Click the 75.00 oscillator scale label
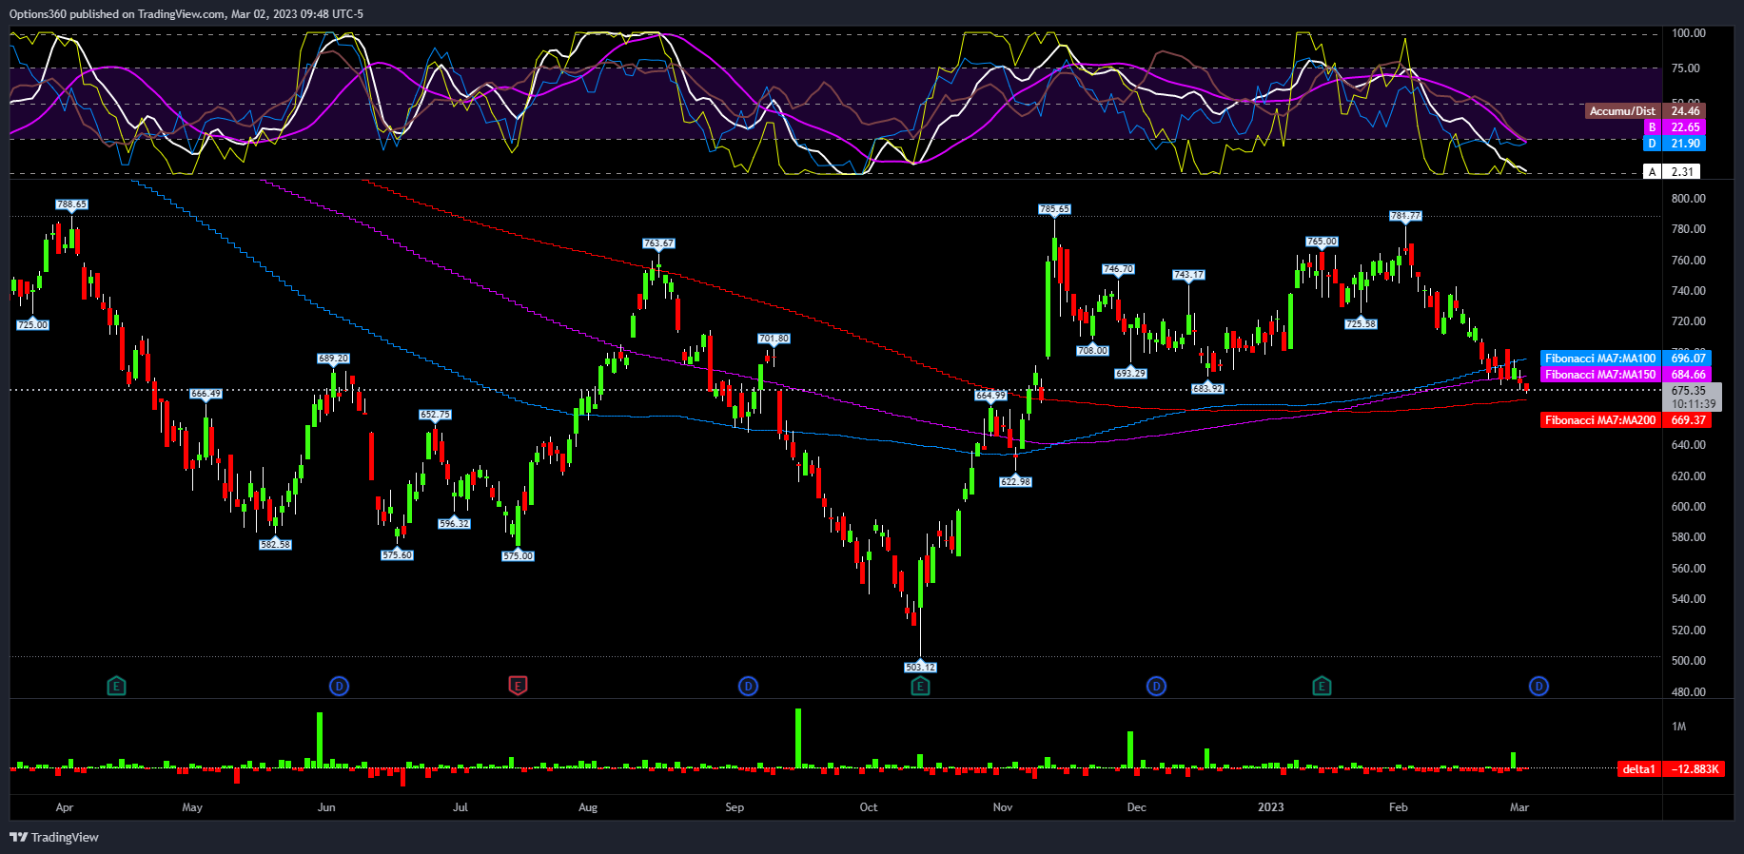The image size is (1744, 854). [x=1686, y=68]
